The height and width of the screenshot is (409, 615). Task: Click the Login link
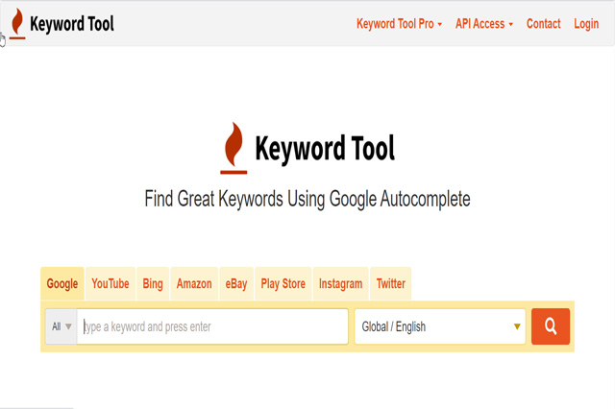point(586,24)
